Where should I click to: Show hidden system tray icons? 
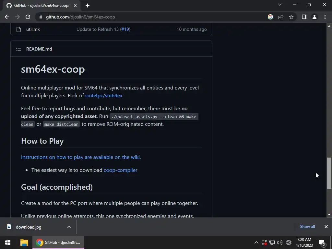pyautogui.click(x=256, y=243)
